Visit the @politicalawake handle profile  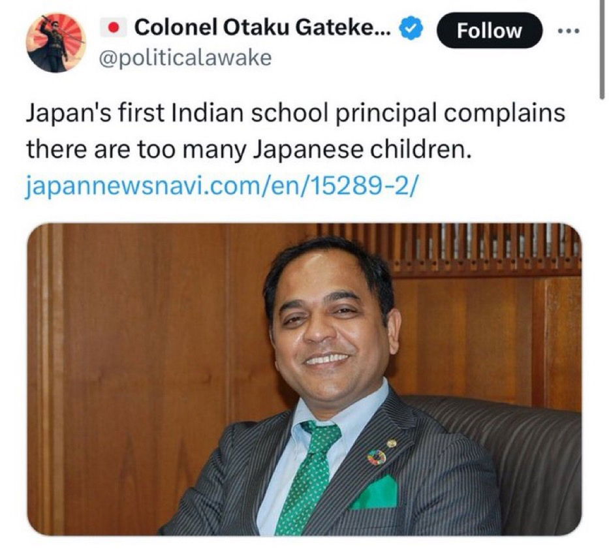pyautogui.click(x=185, y=58)
